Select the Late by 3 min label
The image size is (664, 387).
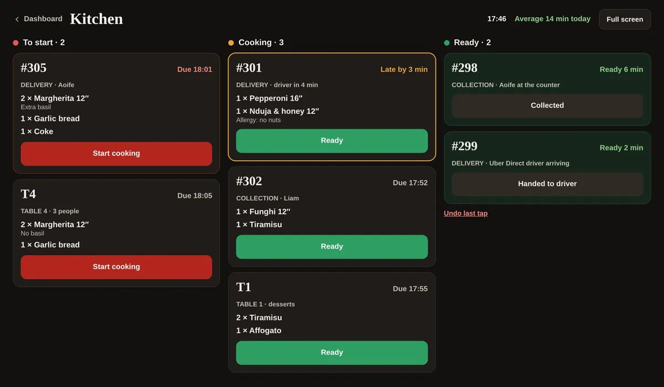pos(404,70)
